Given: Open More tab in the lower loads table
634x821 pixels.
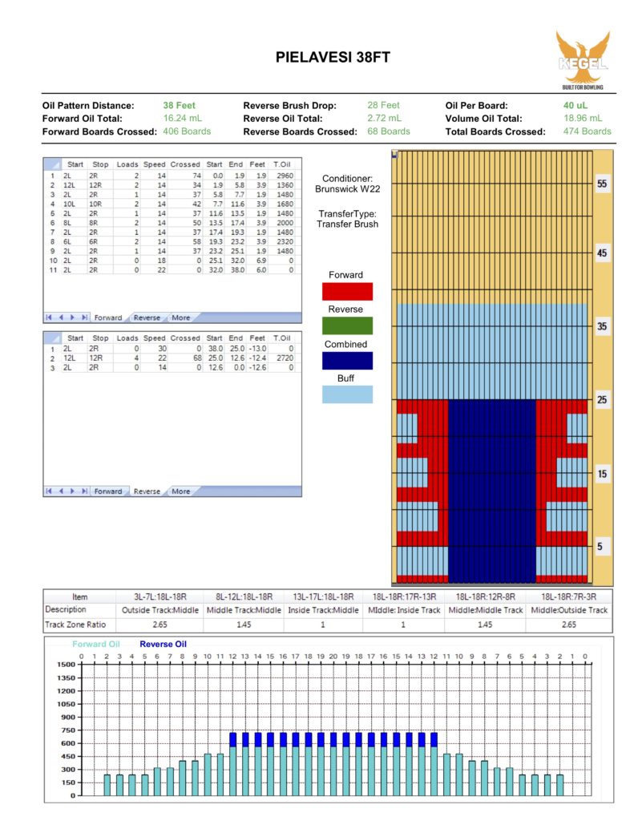Looking at the screenshot, I should [x=180, y=491].
